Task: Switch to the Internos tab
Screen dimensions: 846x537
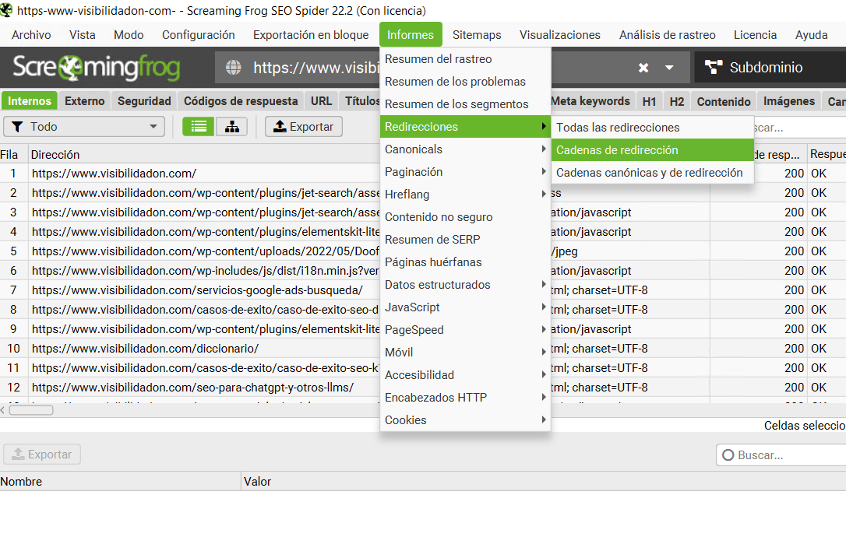Action: 29,101
